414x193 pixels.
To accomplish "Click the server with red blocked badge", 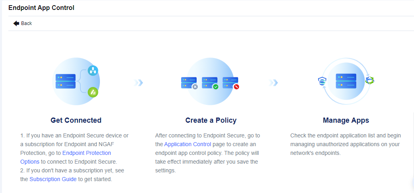I will (230, 83).
